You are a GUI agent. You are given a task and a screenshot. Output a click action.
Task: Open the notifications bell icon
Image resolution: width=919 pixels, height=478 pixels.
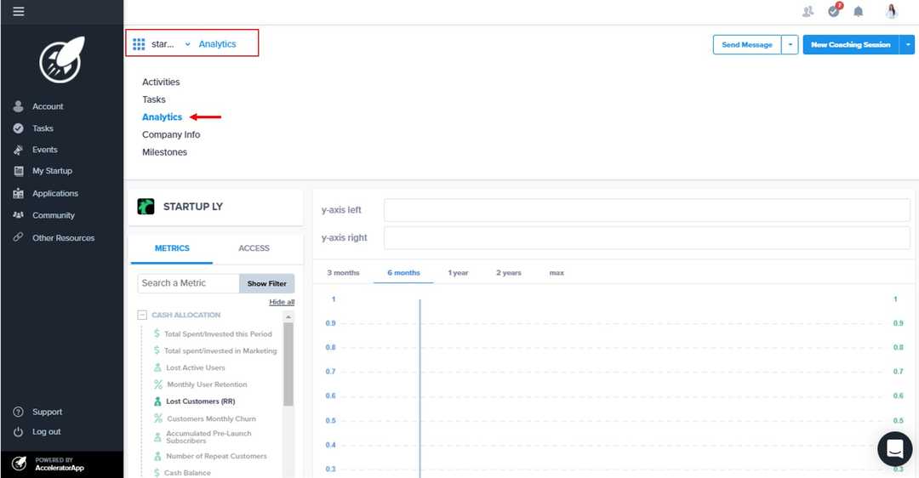[858, 11]
